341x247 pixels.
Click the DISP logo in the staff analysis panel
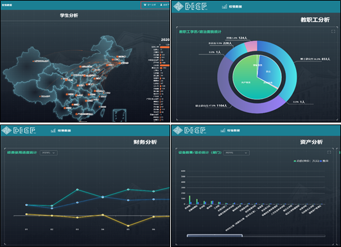[190, 6]
